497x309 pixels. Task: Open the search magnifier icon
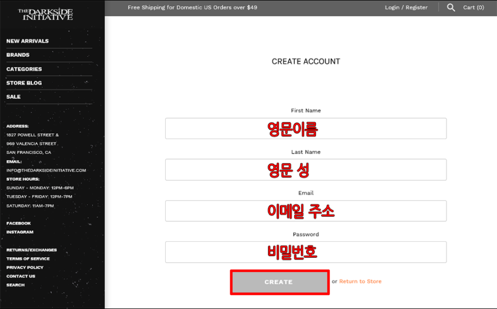click(x=451, y=7)
